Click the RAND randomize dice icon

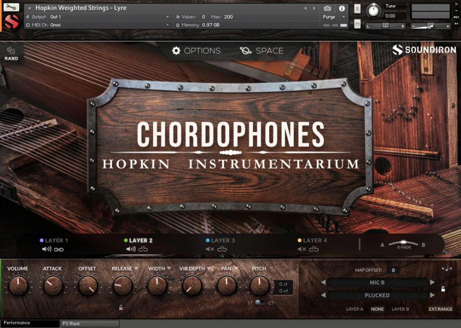(x=11, y=51)
